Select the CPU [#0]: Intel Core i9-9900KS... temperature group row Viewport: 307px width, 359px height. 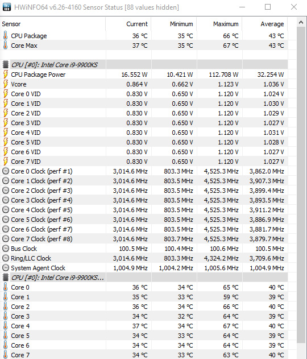tap(144, 278)
